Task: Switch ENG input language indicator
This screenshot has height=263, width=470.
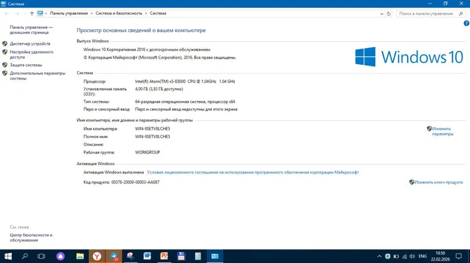Action: pyautogui.click(x=422, y=256)
